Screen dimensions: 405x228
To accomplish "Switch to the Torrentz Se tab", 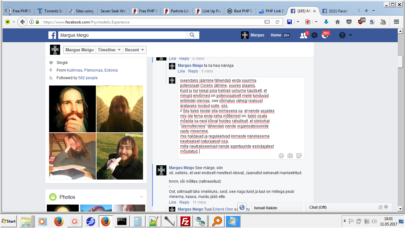I will pyautogui.click(x=50, y=11).
